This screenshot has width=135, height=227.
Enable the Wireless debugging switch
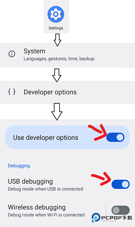pyautogui.click(x=121, y=210)
